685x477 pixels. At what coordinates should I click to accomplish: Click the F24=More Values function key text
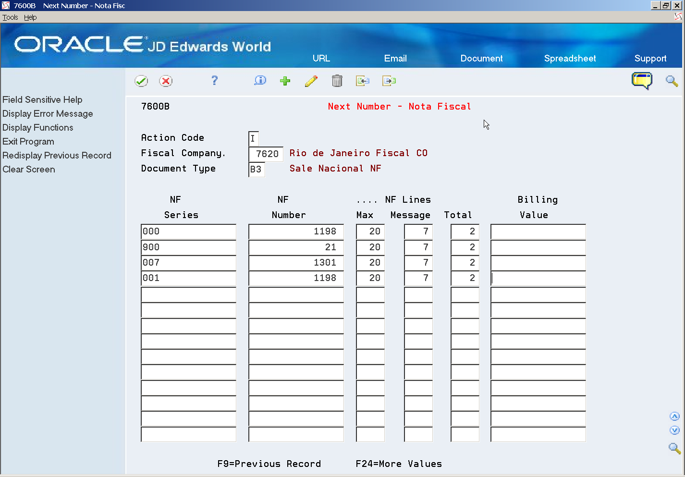tap(399, 464)
